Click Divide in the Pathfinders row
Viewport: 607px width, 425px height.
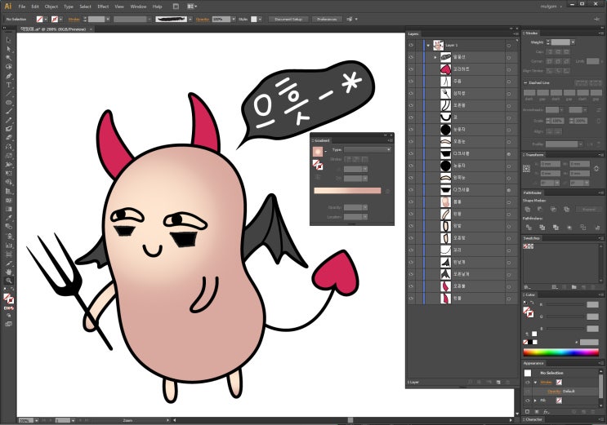pos(529,228)
